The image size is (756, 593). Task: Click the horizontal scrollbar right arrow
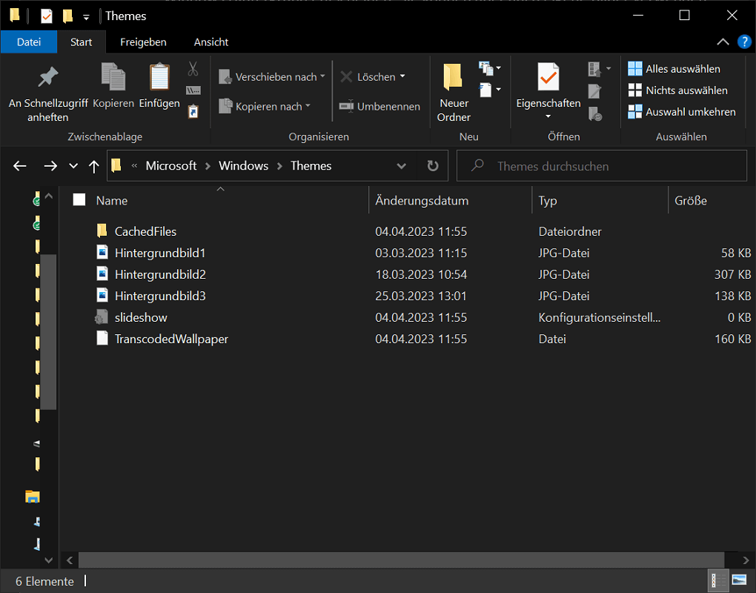tap(746, 560)
